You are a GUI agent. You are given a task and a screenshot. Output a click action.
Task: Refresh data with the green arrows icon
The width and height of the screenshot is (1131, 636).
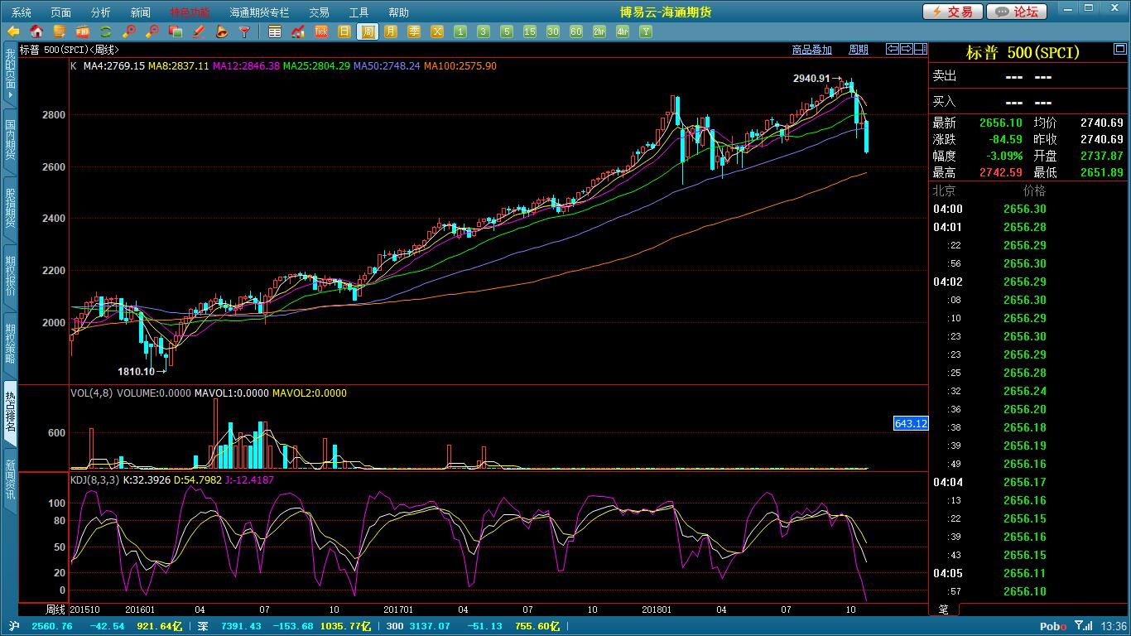(x=106, y=31)
